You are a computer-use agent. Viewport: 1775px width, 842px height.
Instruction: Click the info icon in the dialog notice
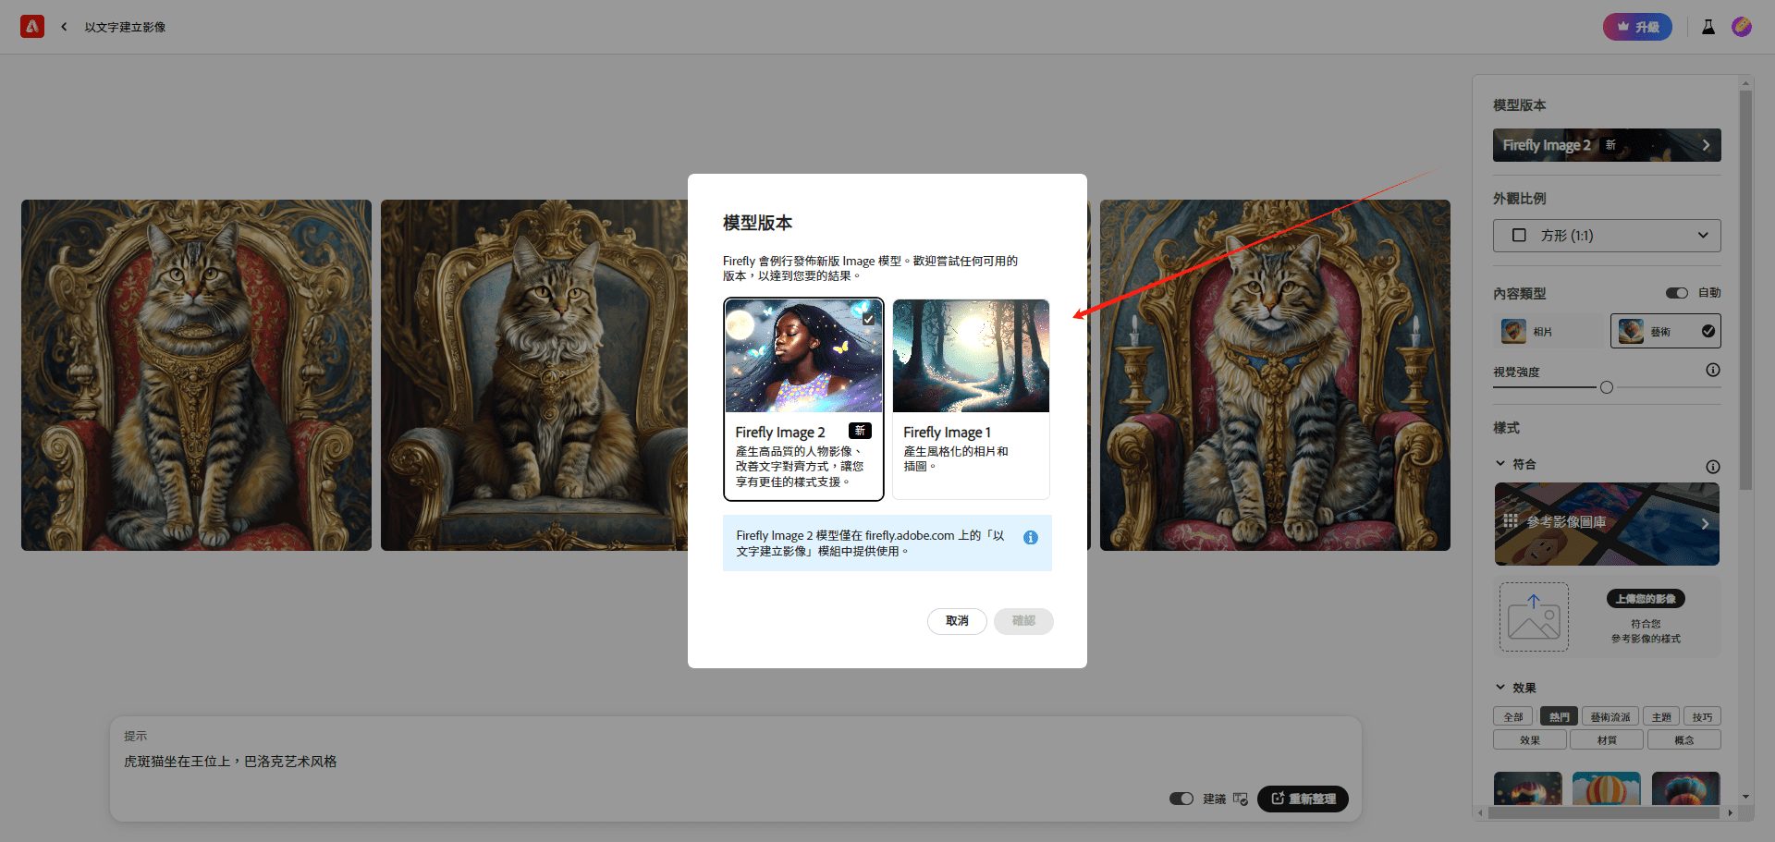[1031, 537]
